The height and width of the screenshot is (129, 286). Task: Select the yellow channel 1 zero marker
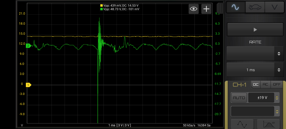tap(28, 85)
